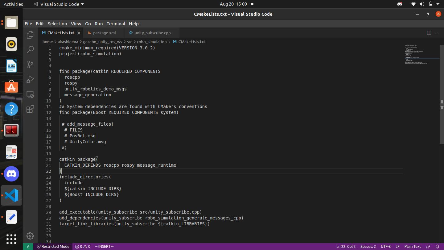Click robo_simulation in the breadcrumb bar
The height and width of the screenshot is (250, 444).
coord(152,42)
